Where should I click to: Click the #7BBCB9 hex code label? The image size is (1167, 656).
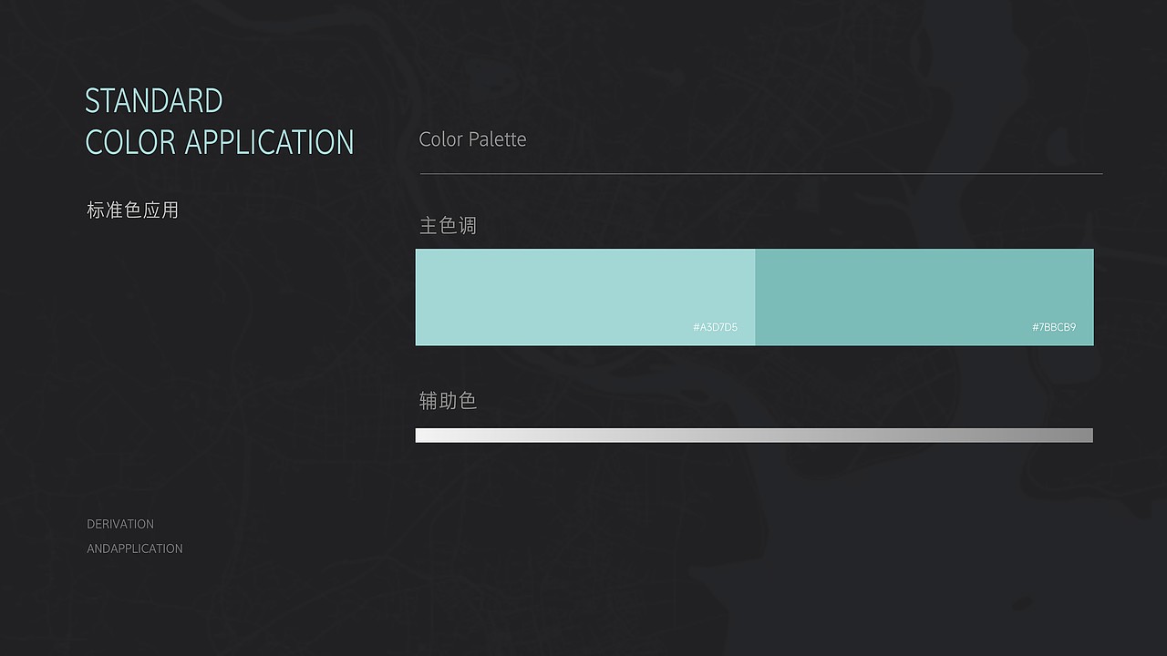tap(1054, 327)
